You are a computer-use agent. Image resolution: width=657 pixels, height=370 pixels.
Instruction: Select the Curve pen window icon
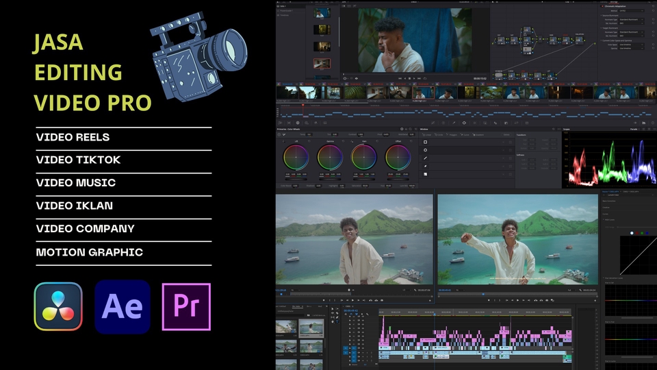[426, 166]
